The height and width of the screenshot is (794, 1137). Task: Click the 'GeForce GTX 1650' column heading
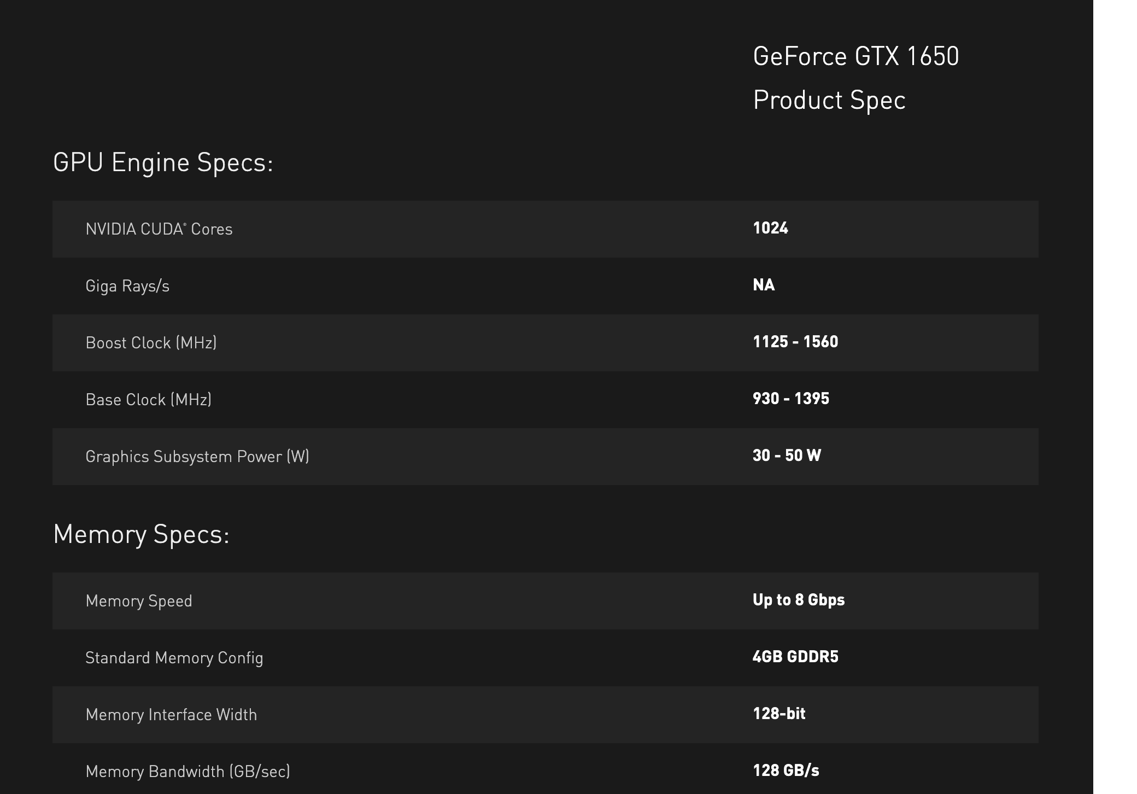(x=855, y=56)
